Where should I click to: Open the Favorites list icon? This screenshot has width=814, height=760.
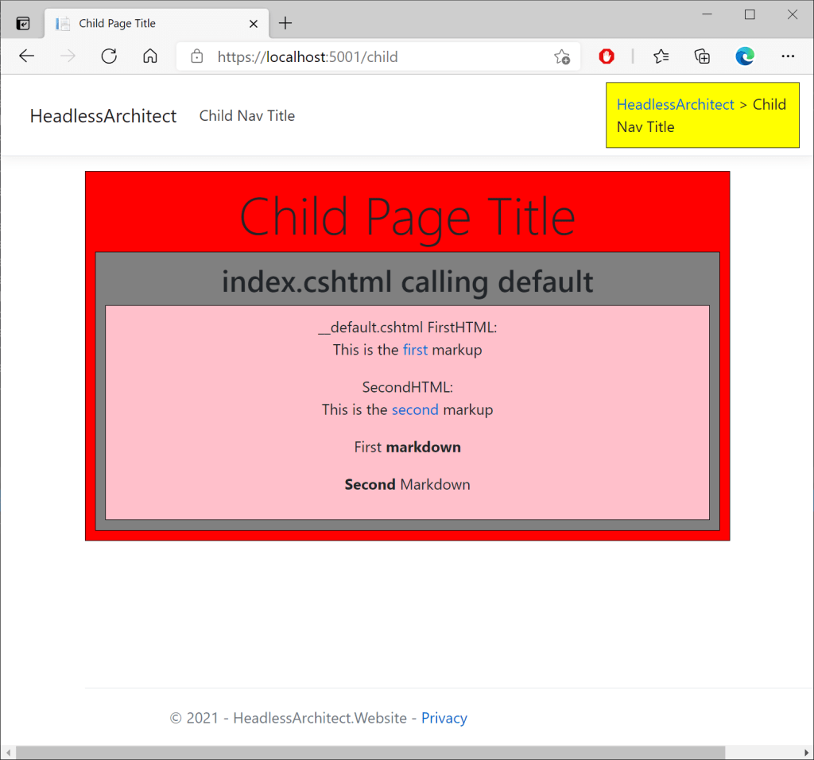click(x=661, y=56)
